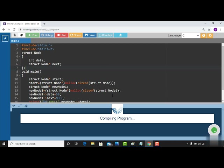Share the code with Share button

(76, 35)
